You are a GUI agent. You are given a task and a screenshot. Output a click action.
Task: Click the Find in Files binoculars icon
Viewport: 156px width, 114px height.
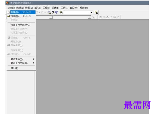point(61,13)
